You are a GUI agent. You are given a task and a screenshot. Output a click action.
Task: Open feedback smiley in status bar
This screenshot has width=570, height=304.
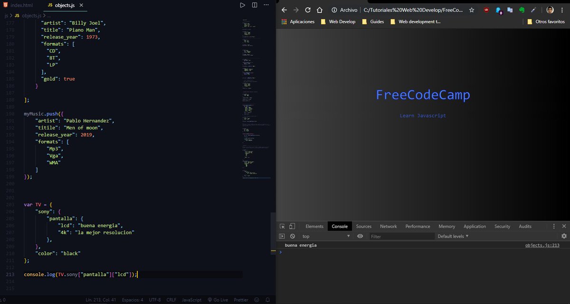256,300
